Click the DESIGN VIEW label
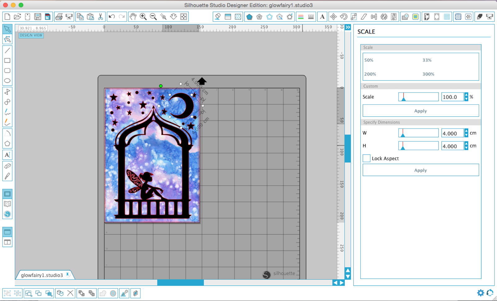 pyautogui.click(x=31, y=35)
